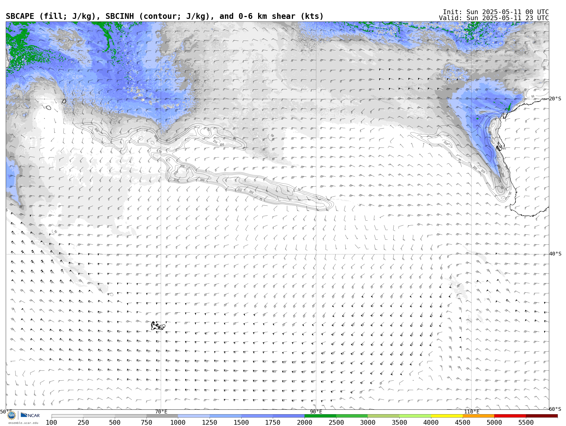566x426 pixels.
Task: Click the colorbar label 4000
Action: 431,422
